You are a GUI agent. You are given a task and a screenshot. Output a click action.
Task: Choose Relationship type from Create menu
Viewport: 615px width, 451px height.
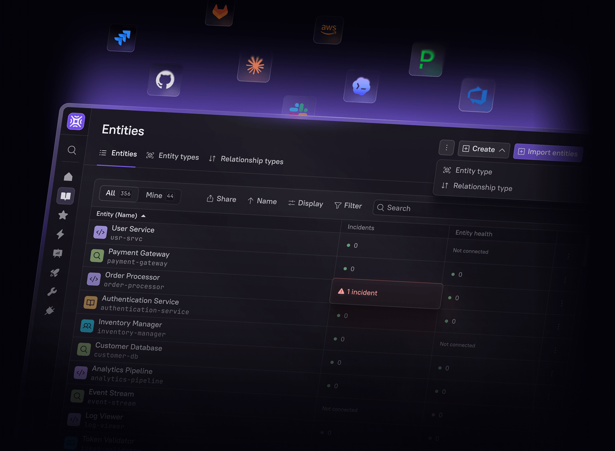click(477, 187)
